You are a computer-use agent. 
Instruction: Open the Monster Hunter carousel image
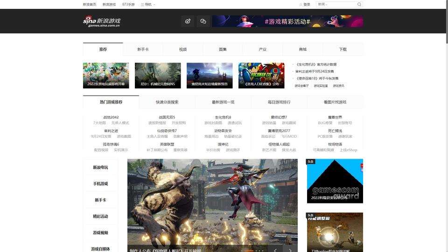(212, 205)
